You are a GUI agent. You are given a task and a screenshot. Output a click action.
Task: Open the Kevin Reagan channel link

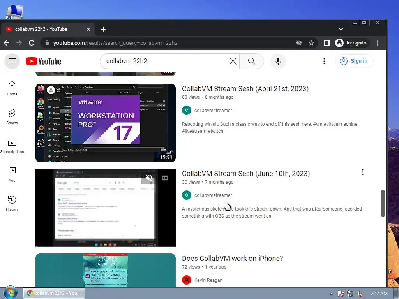[208, 280]
